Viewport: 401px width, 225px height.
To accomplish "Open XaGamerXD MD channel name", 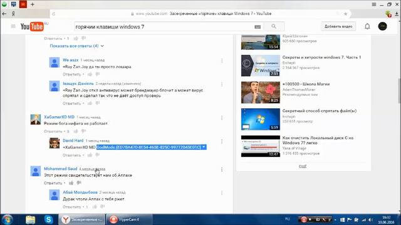I will [59, 117].
